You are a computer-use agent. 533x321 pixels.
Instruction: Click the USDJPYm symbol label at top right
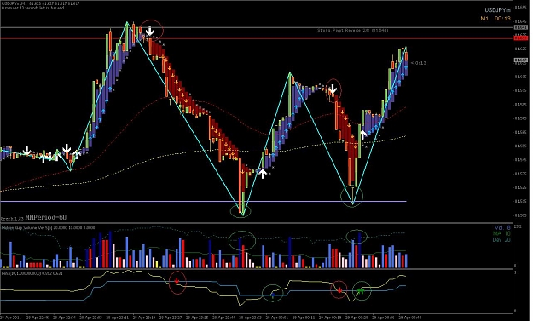(x=498, y=10)
